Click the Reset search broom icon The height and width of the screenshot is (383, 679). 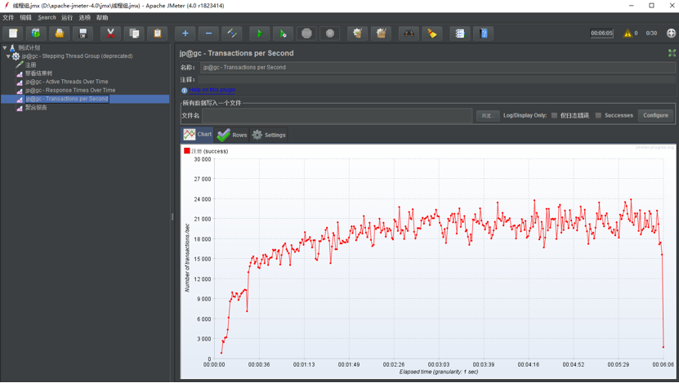pos(431,33)
